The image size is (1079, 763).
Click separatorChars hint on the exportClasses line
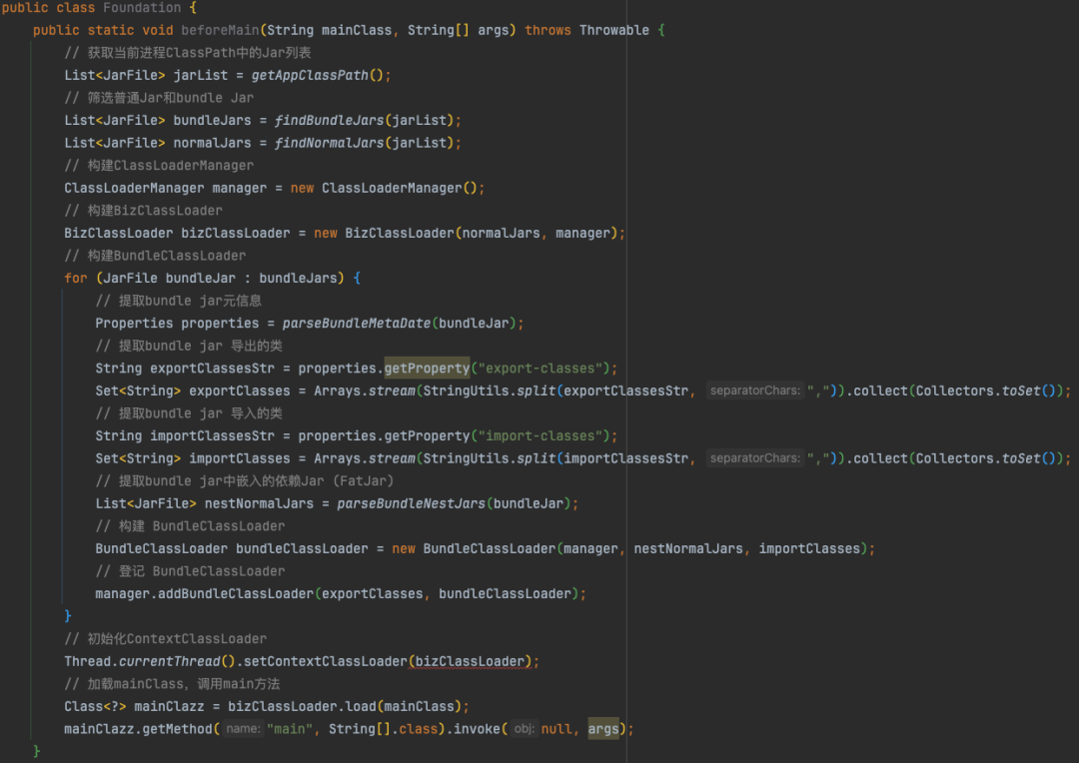(755, 390)
